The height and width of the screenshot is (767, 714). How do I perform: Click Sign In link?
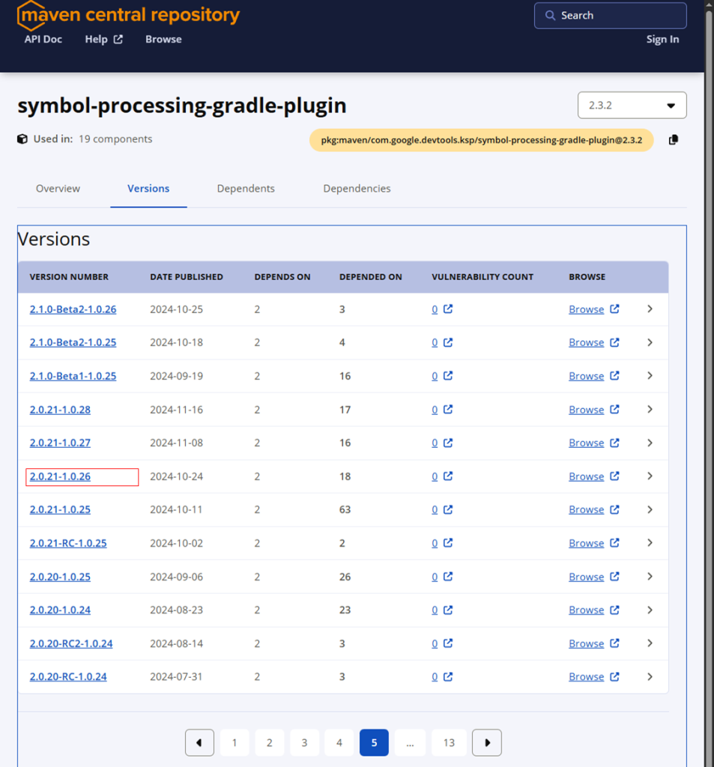[662, 40]
